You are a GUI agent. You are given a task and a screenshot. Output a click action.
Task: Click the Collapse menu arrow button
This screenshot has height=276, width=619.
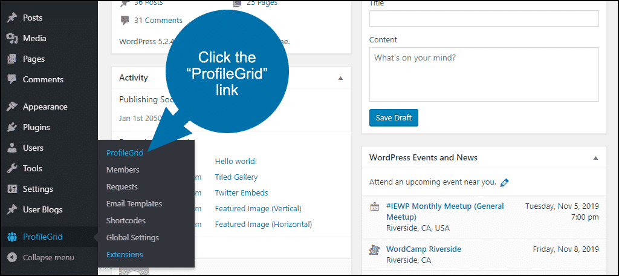(12, 257)
